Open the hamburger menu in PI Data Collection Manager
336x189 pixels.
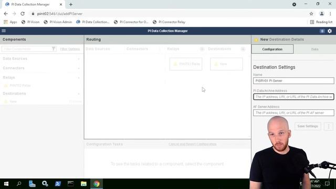tap(4, 31)
